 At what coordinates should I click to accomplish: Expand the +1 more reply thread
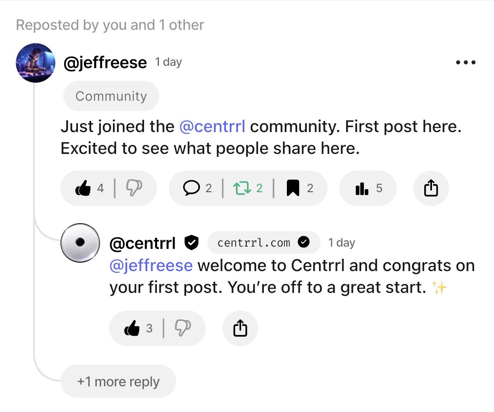coord(118,381)
